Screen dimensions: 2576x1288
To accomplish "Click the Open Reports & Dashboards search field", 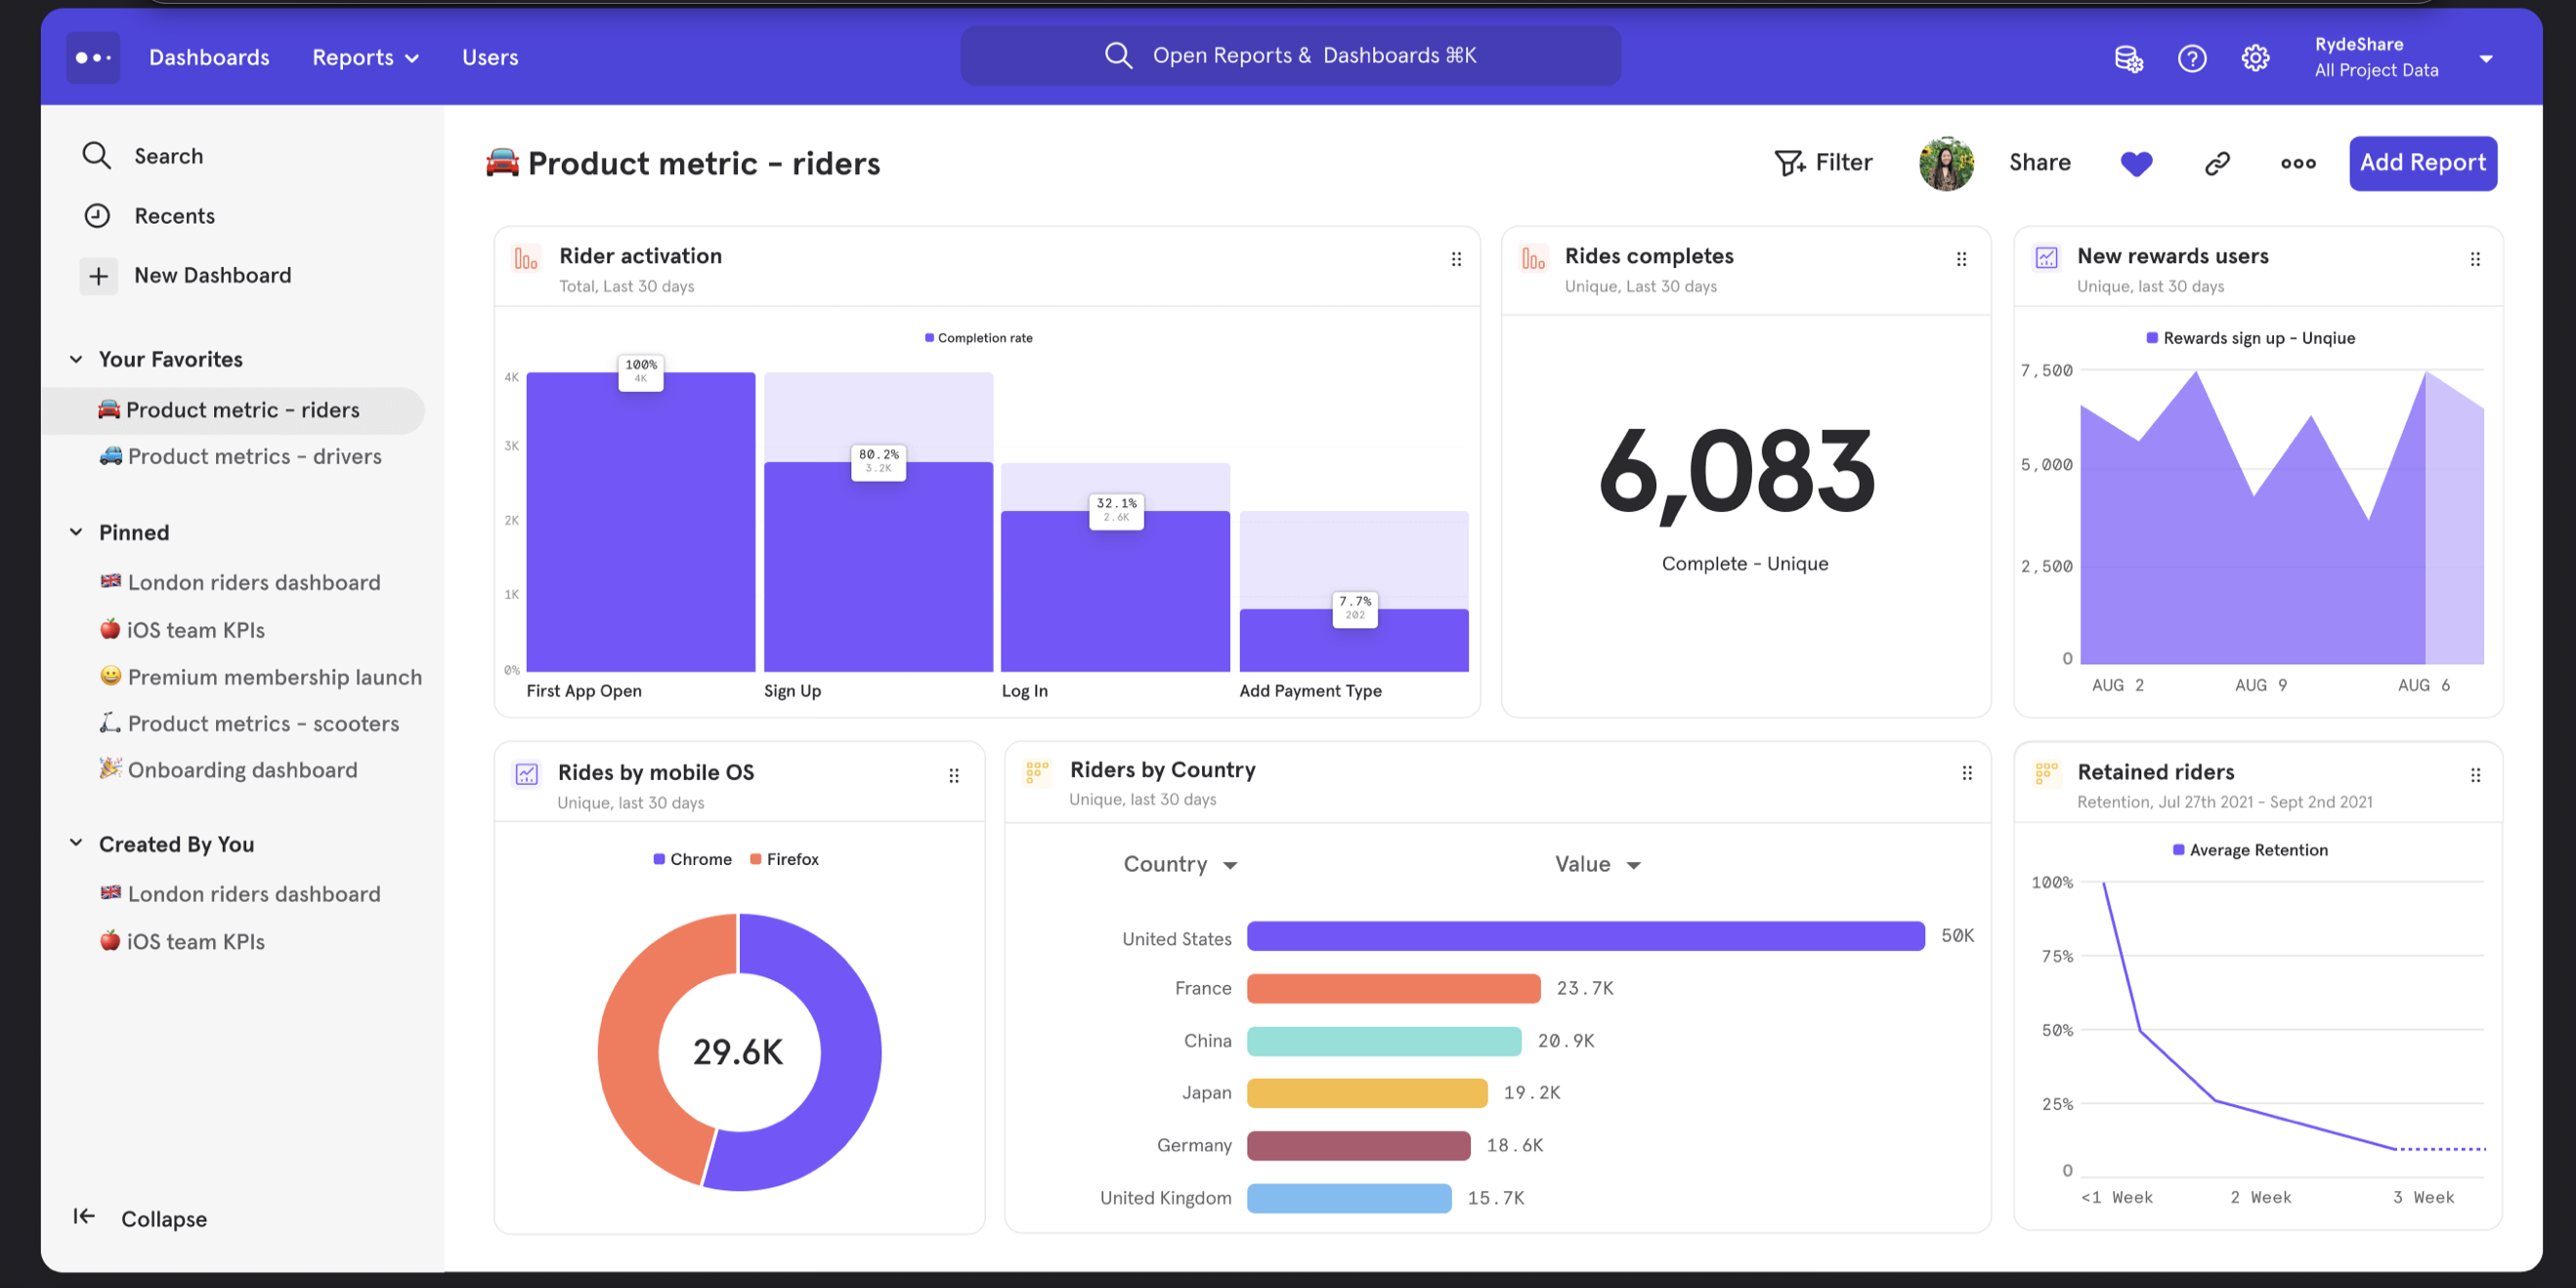I will [1290, 56].
